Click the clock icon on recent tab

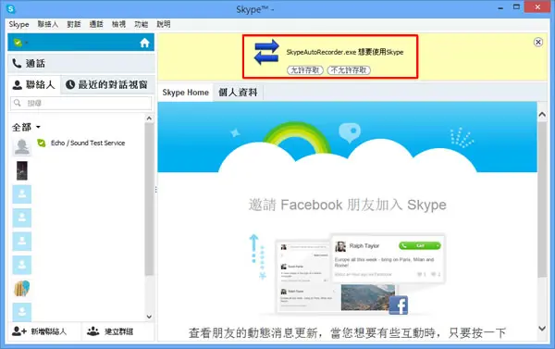pyautogui.click(x=70, y=84)
